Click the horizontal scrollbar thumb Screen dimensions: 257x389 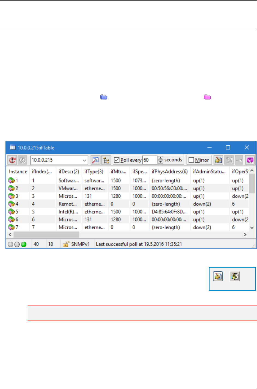point(46,235)
